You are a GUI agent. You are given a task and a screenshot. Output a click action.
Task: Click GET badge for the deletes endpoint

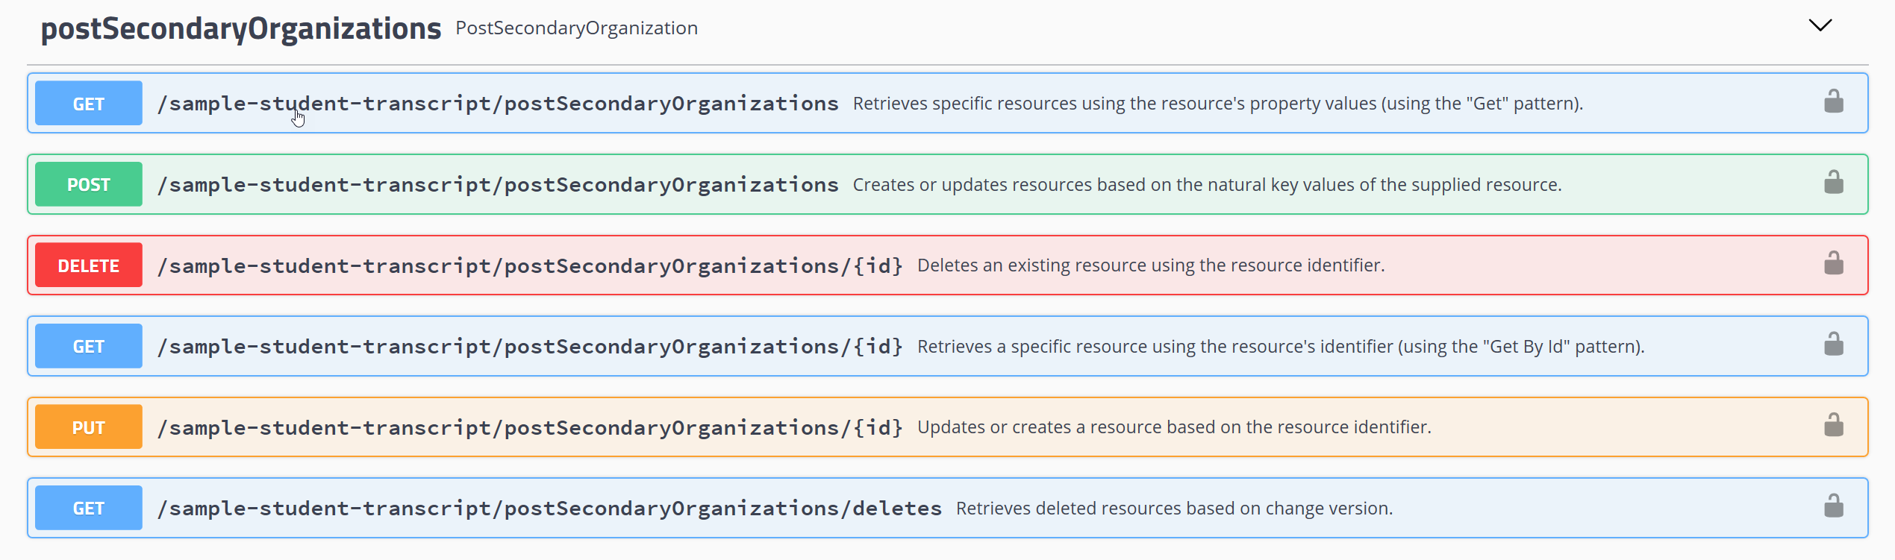click(x=89, y=508)
